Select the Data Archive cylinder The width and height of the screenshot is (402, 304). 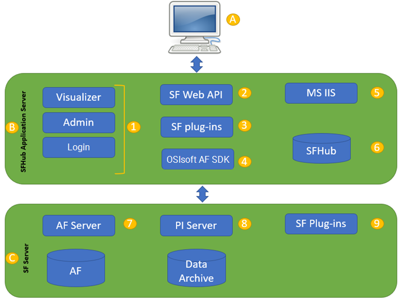(x=196, y=270)
